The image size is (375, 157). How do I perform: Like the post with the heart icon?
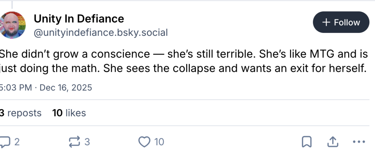(144, 142)
